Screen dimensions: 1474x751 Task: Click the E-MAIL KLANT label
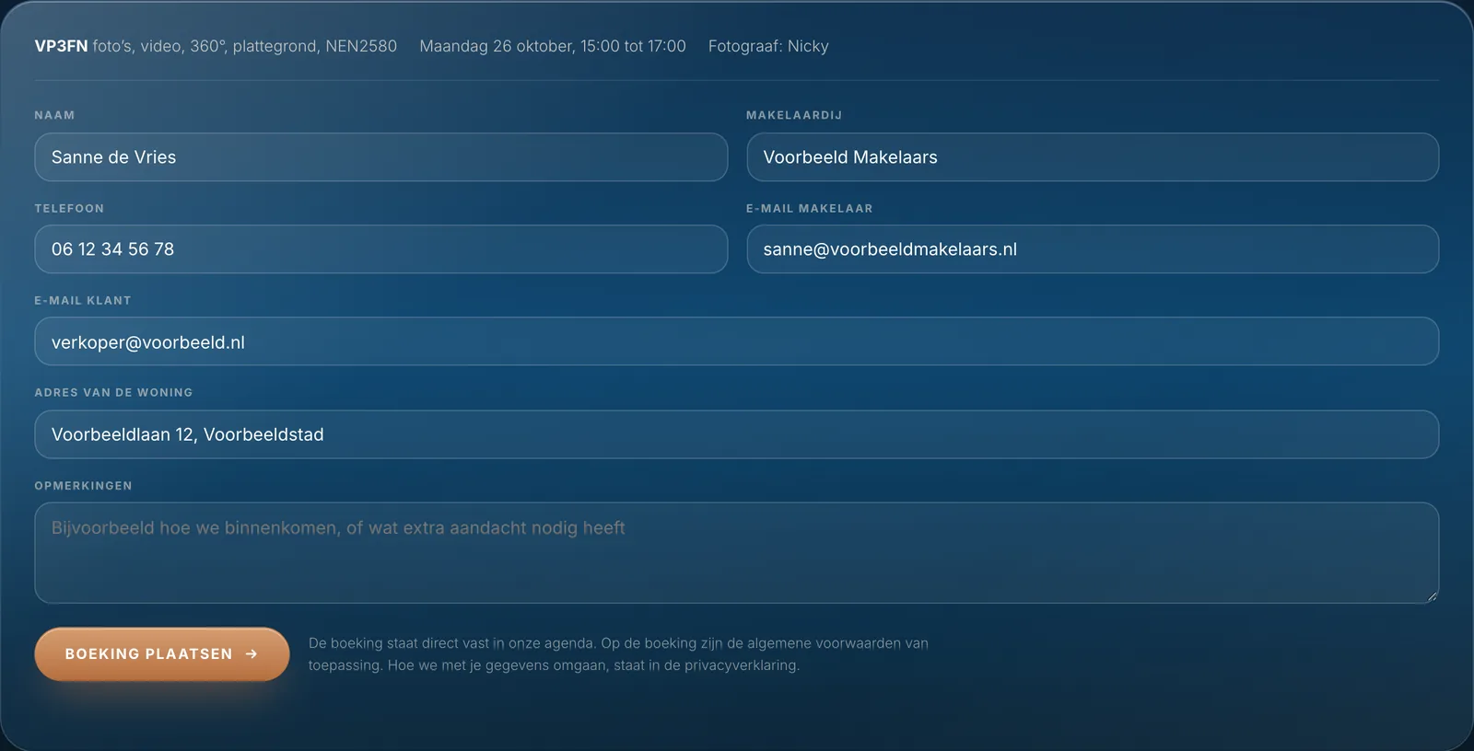(83, 300)
